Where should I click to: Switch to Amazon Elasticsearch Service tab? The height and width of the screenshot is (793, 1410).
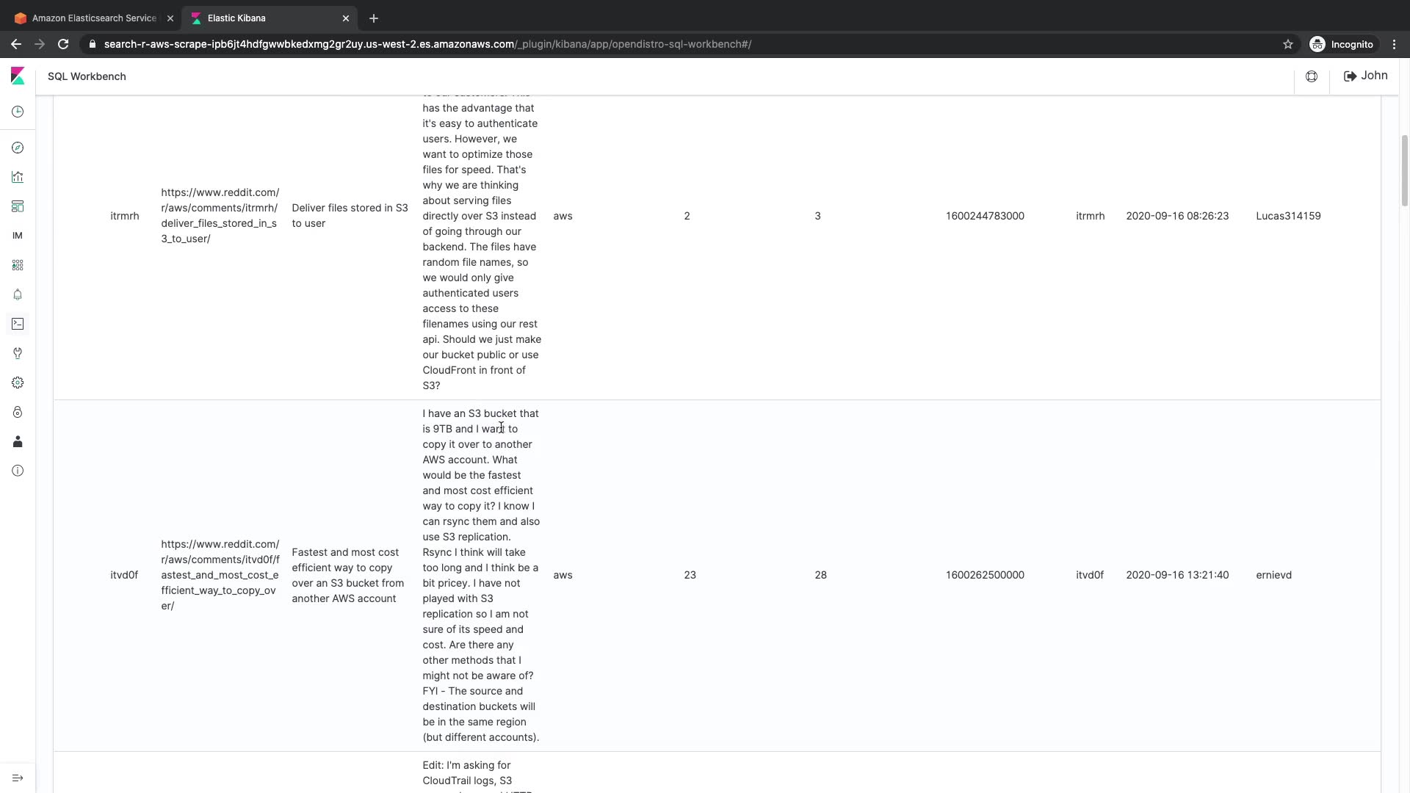point(93,18)
